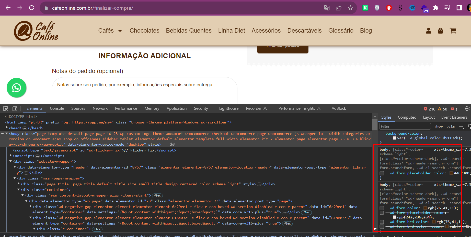Screen dimensions: 471x237
Task: Bookmark this page with the star
Action: [x=350, y=8]
